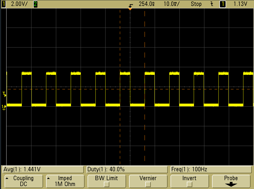Screen dimensions: 254x189
Task: Click the channel 1 indicator in top bar
Action: click(x=4, y=4)
